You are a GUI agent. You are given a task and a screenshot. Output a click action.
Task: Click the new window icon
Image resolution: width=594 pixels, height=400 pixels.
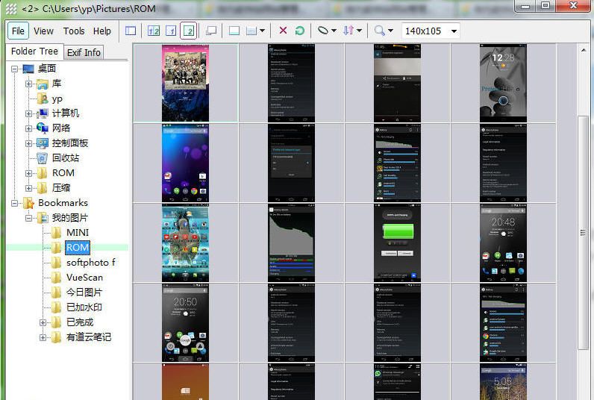coord(211,31)
